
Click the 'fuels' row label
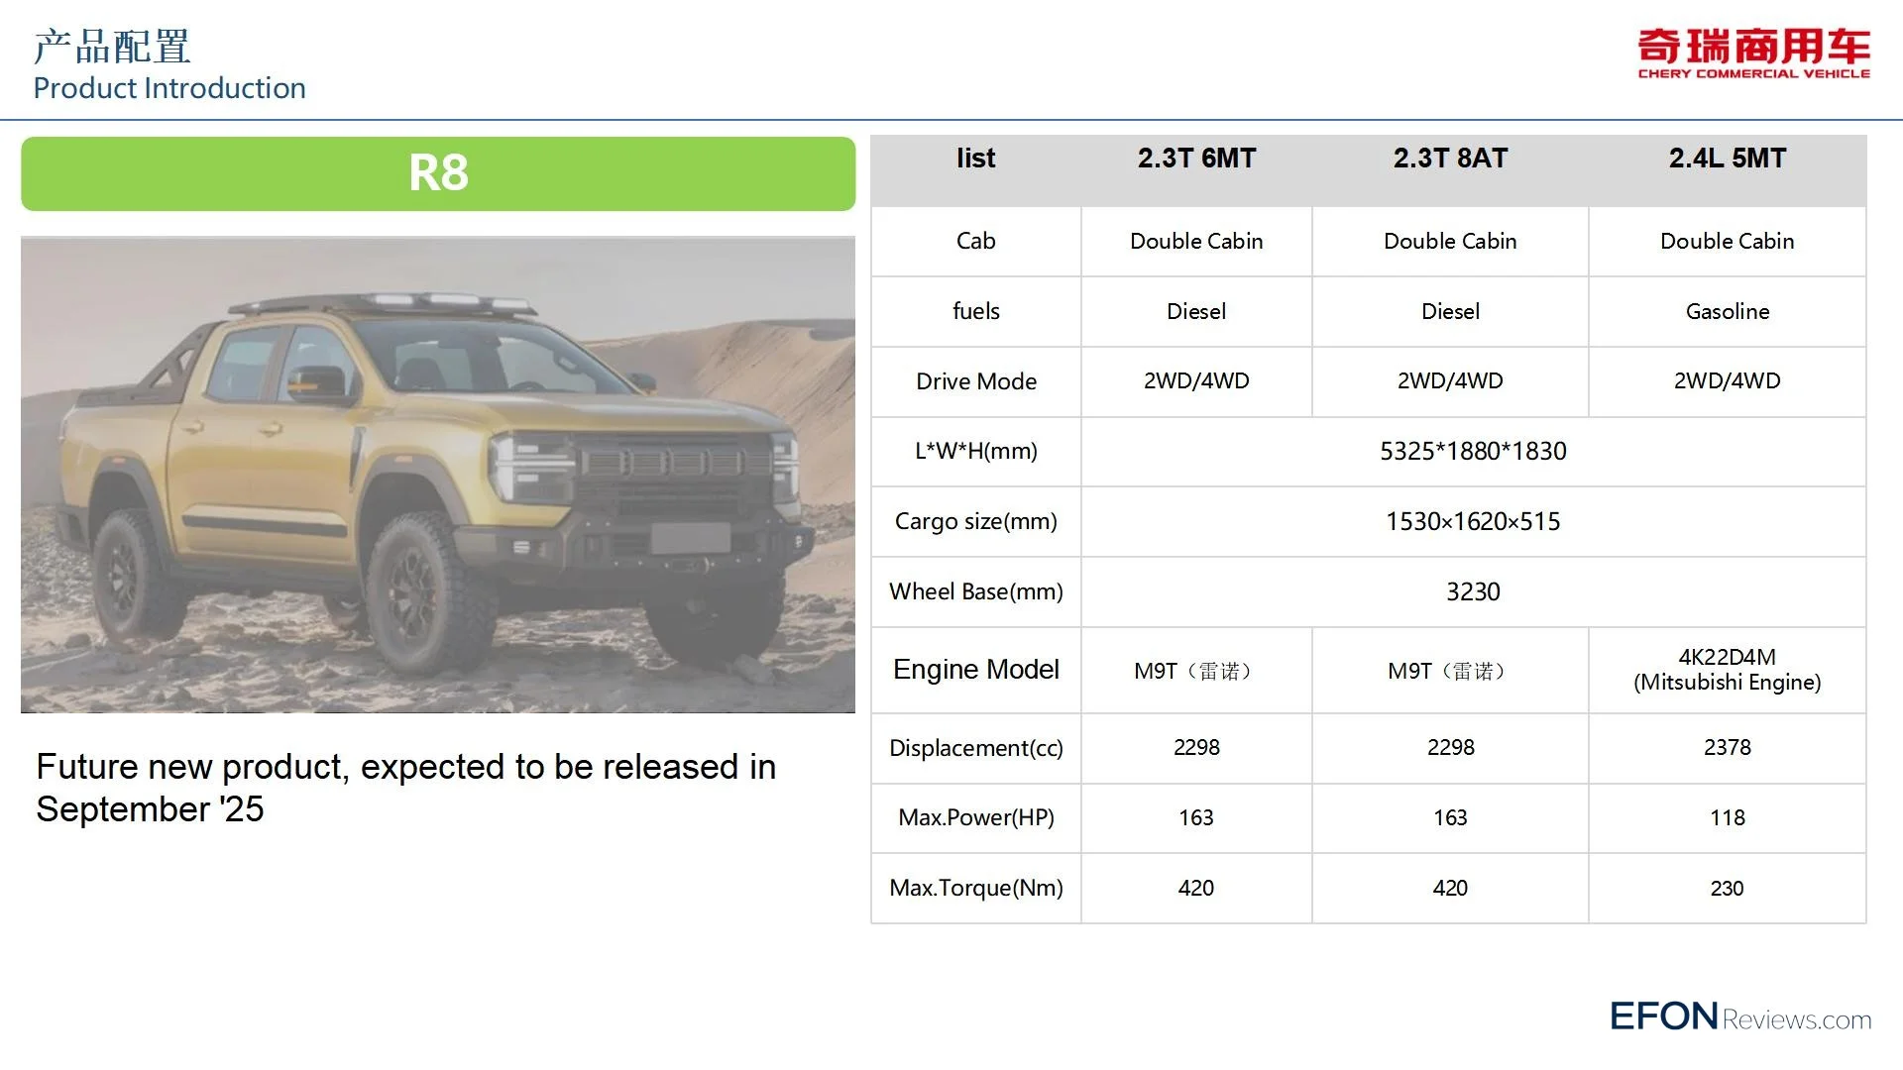point(975,311)
